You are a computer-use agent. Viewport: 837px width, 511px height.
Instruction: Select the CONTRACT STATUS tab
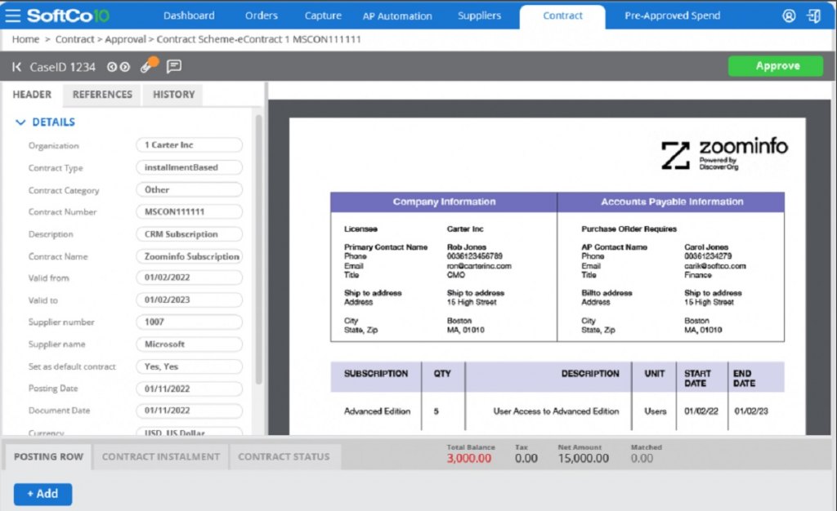pyautogui.click(x=284, y=456)
